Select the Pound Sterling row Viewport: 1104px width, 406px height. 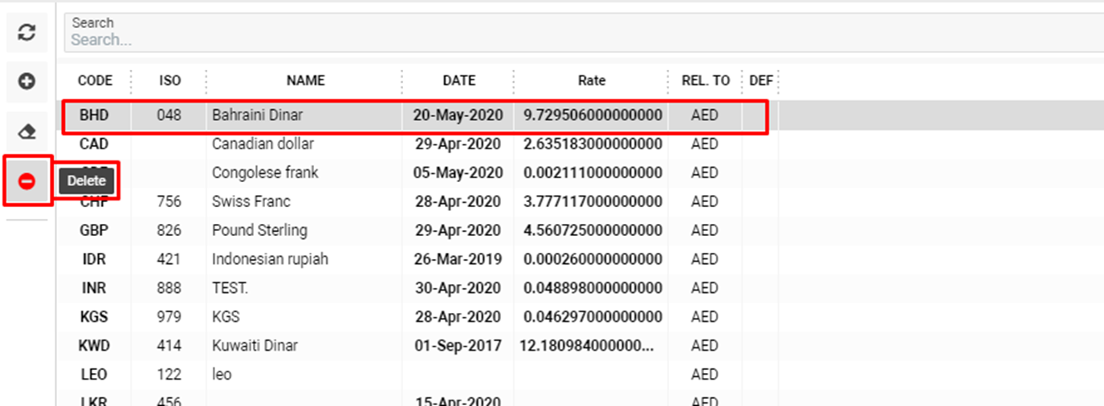[259, 230]
